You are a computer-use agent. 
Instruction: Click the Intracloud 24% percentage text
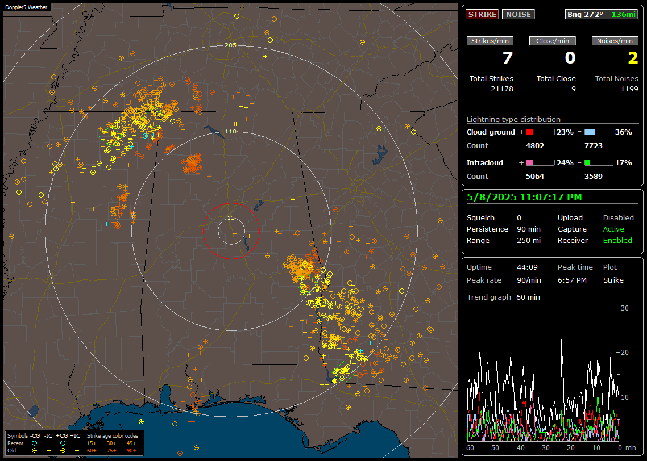(565, 163)
